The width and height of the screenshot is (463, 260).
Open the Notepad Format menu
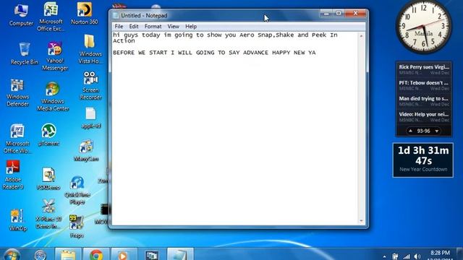pyautogui.click(x=153, y=27)
